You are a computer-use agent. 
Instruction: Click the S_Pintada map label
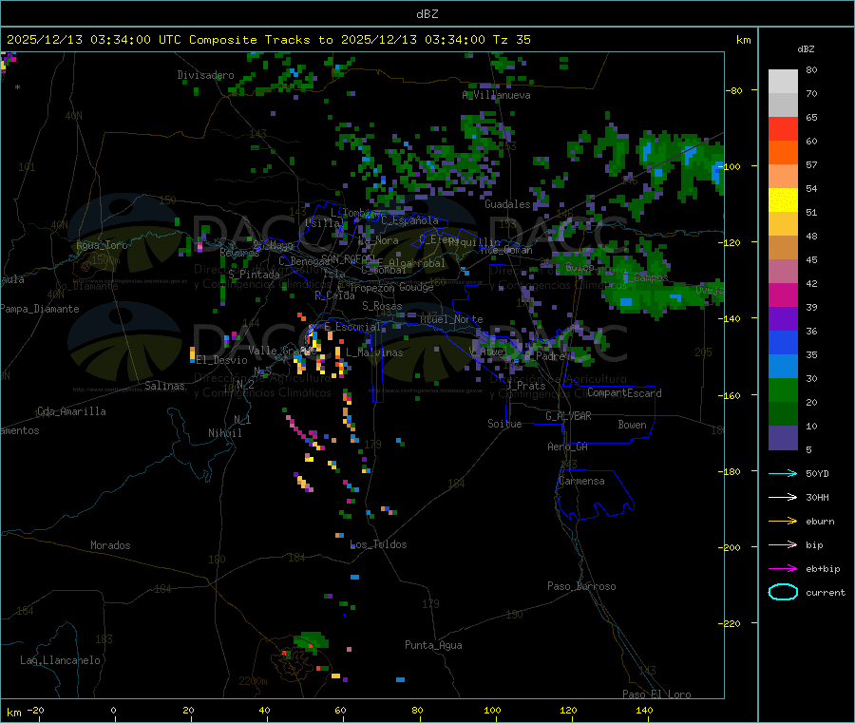click(254, 275)
